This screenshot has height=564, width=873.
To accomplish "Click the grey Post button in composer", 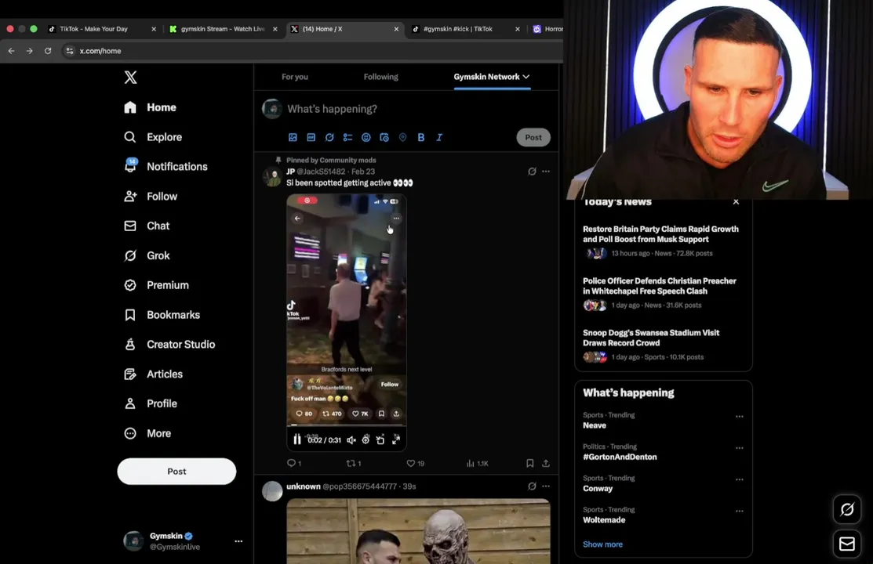I will [533, 137].
